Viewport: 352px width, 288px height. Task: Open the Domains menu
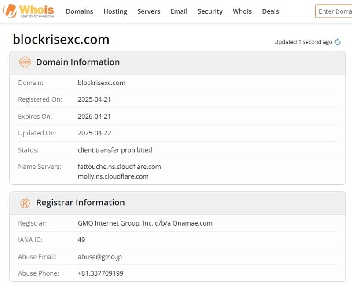79,11
